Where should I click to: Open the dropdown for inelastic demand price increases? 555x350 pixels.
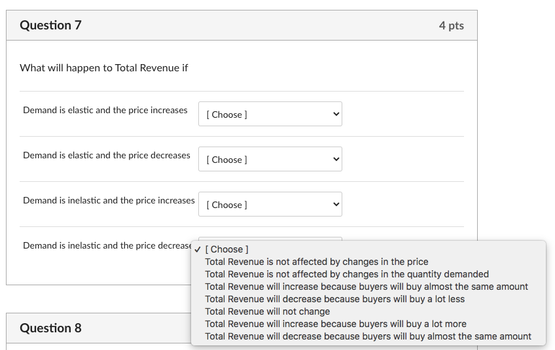click(x=270, y=204)
